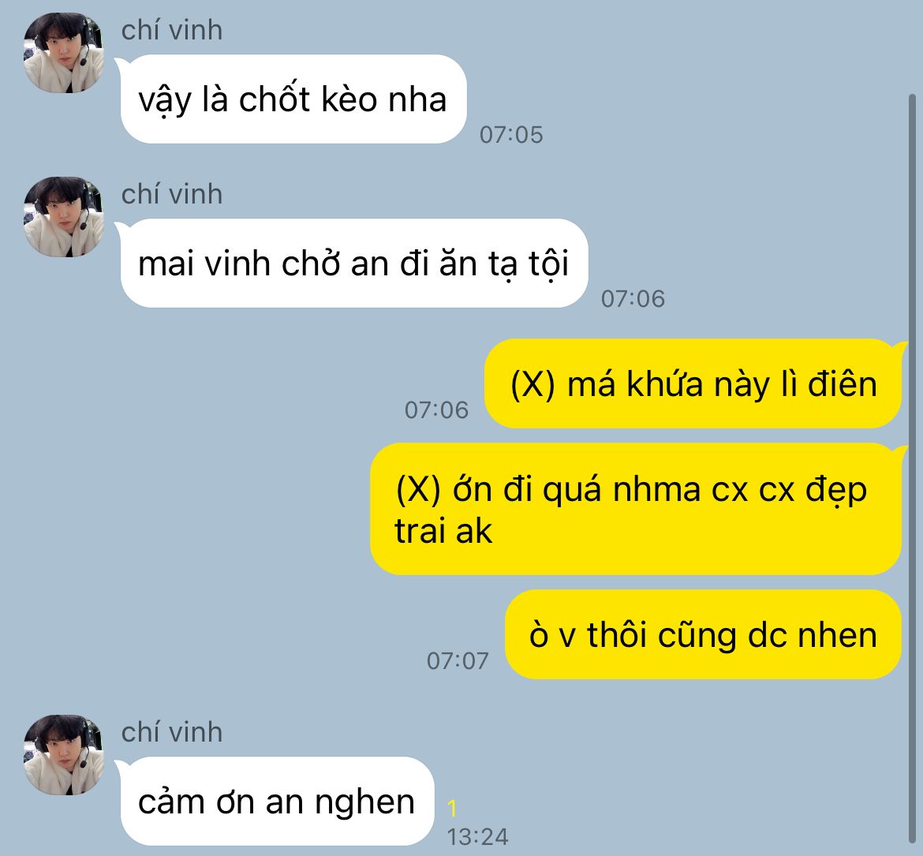
Task: Tap chí vinh's avatar beside 'cảm ơn an nghen'
Action: click(64, 755)
